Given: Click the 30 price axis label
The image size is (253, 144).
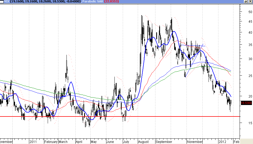Looking at the screenshot, I should click(x=250, y=59).
